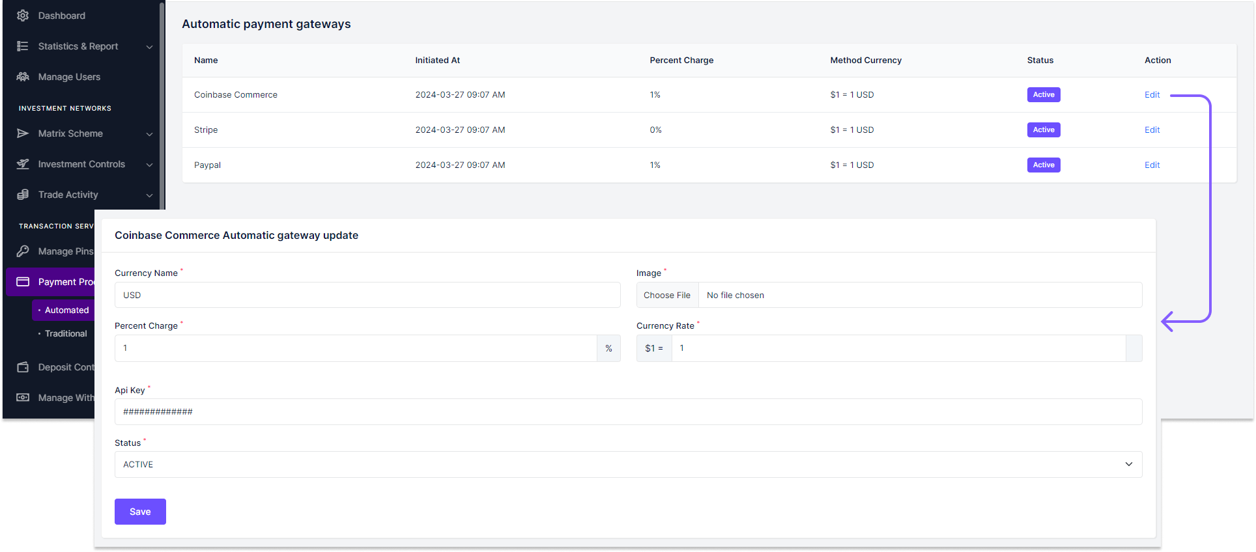The width and height of the screenshot is (1256, 552).
Task: Open the Status ACTIVE dropdown
Action: point(628,464)
